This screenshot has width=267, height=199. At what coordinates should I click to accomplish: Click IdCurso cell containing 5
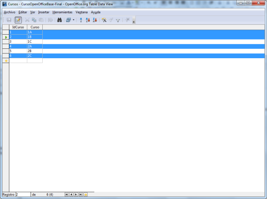pos(18,51)
